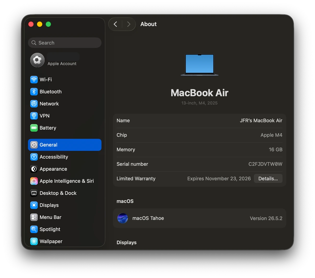Open Apple Intelligence & Siri settings

point(65,181)
